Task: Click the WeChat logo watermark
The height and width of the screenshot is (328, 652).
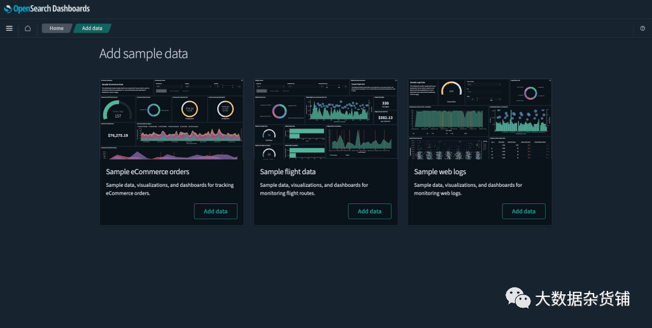Action: point(518,297)
